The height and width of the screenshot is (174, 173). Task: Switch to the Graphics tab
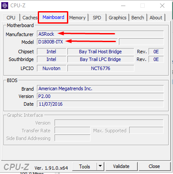(118, 18)
